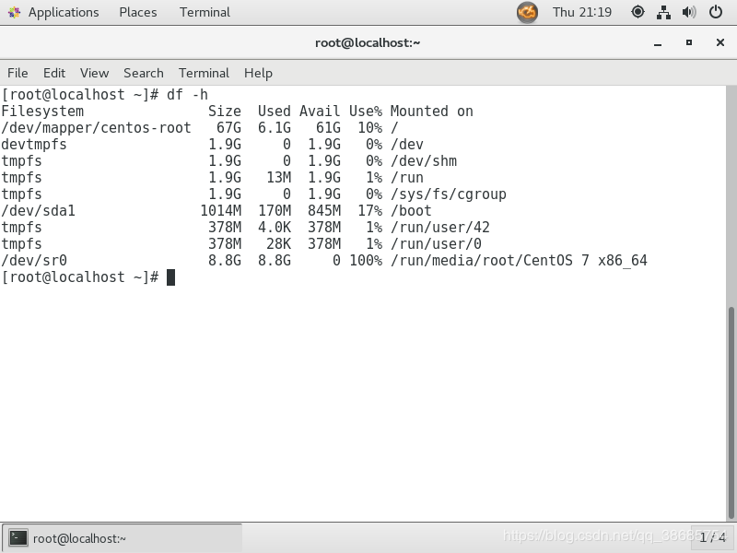Click the 'Use%' column header

pyautogui.click(x=366, y=112)
